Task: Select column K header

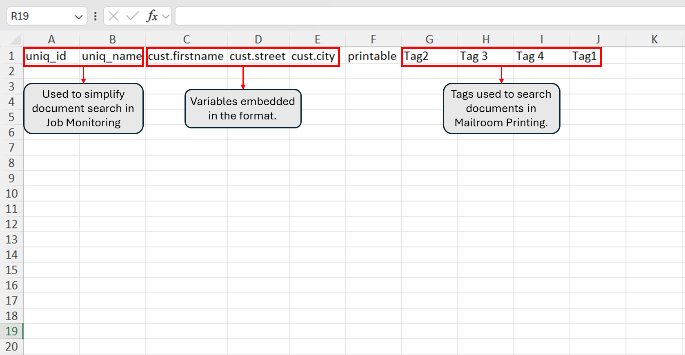Action: pyautogui.click(x=654, y=40)
